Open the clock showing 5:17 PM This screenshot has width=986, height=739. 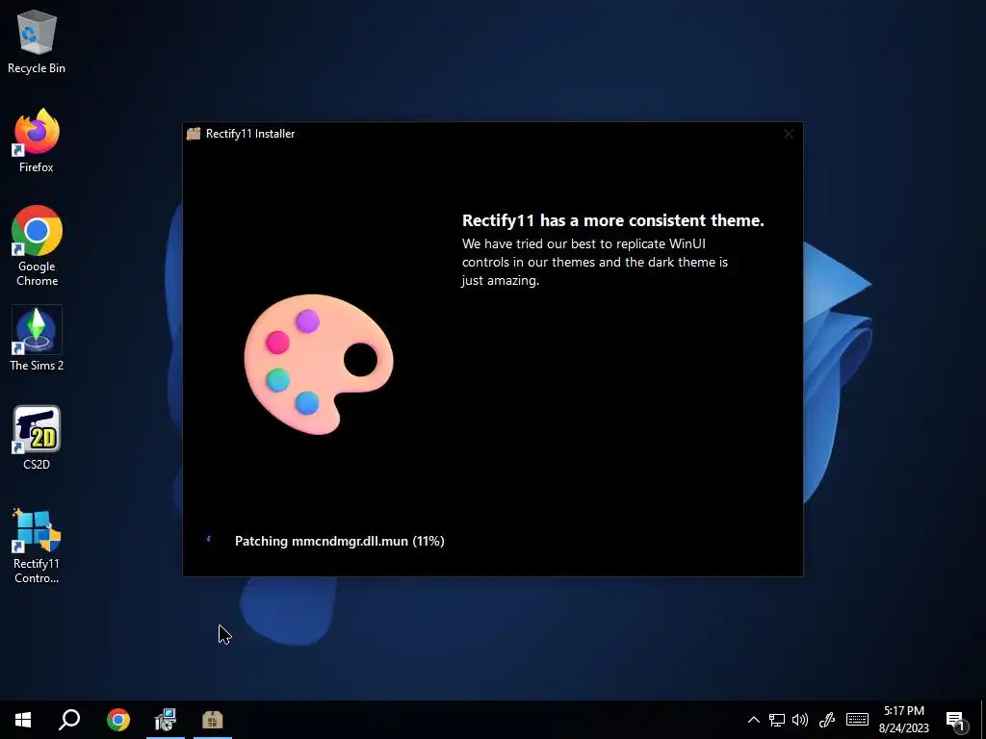[x=903, y=720]
